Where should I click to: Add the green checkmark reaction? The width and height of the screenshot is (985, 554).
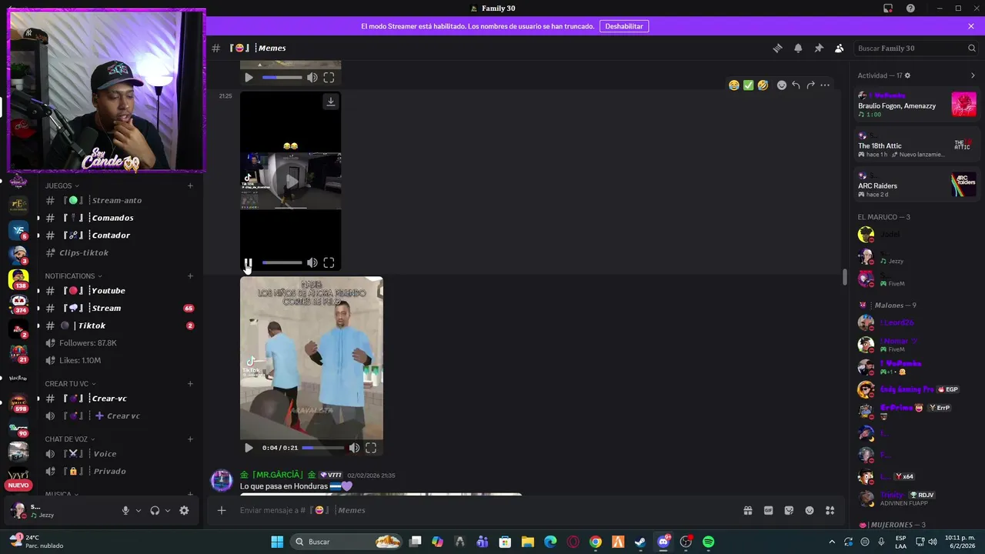coord(748,85)
